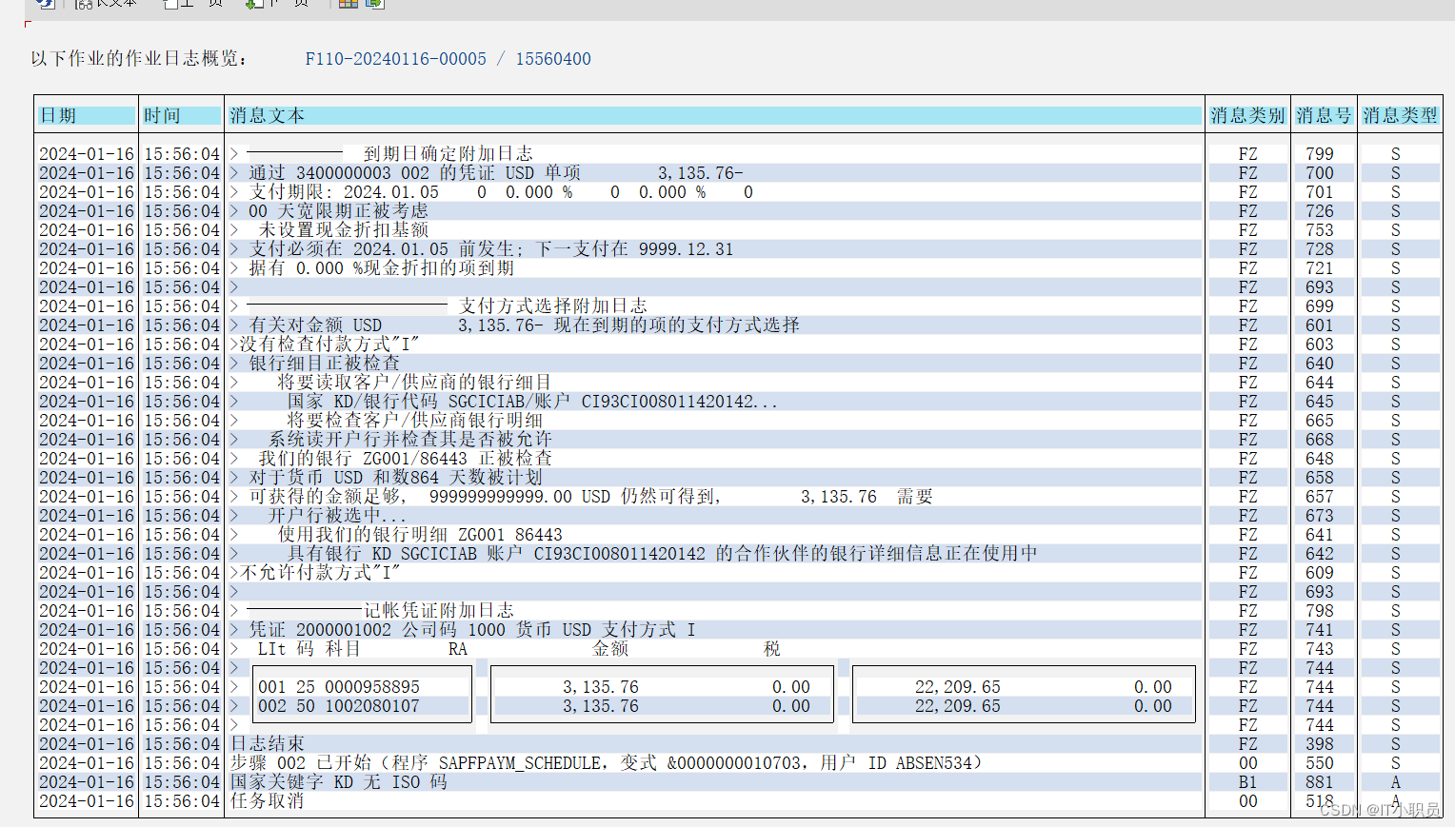Click message number 657
The height and width of the screenshot is (827, 1455).
(1320, 496)
